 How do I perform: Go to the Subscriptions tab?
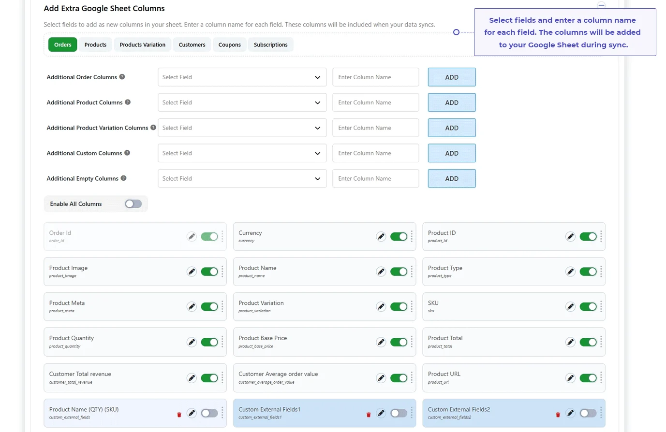271,45
